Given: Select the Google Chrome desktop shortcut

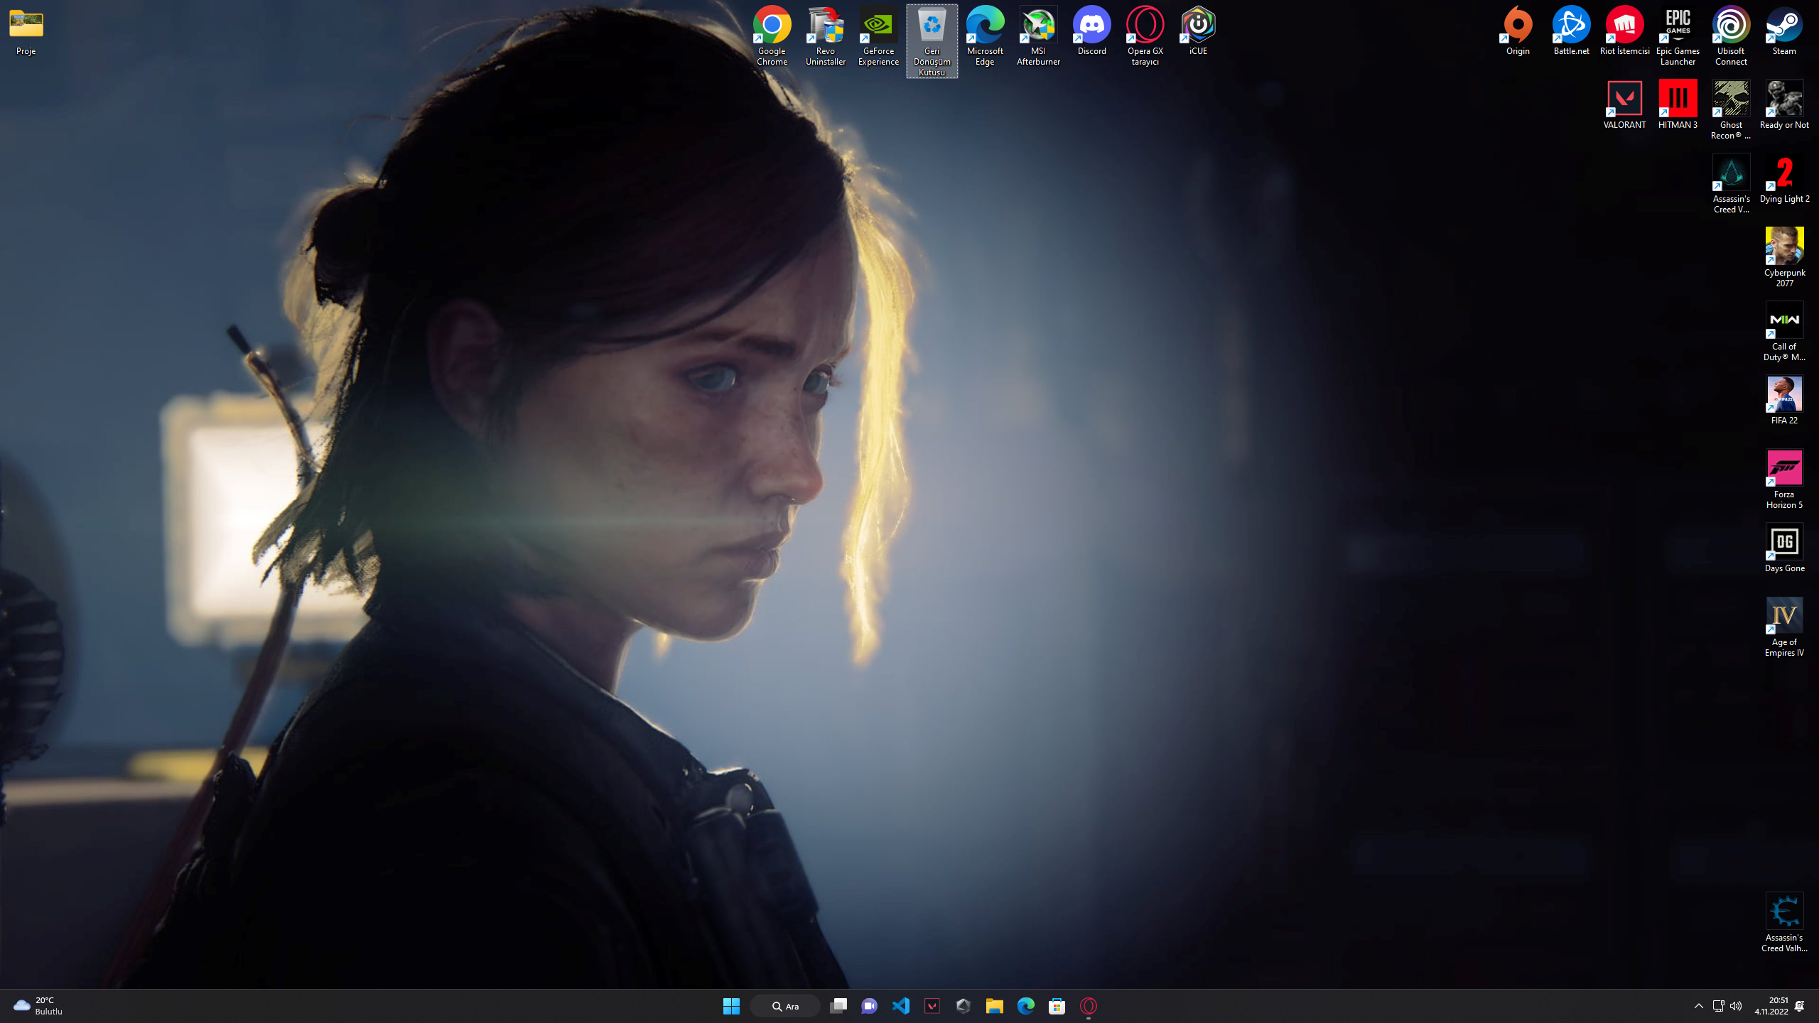Looking at the screenshot, I should pyautogui.click(x=772, y=36).
